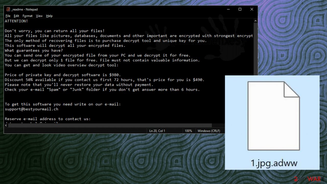The image size is (327, 184).
Task: Click the Notepad app icon in title bar
Action: tap(8, 9)
